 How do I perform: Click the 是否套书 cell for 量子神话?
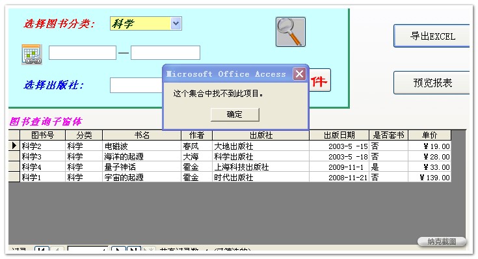click(x=389, y=167)
